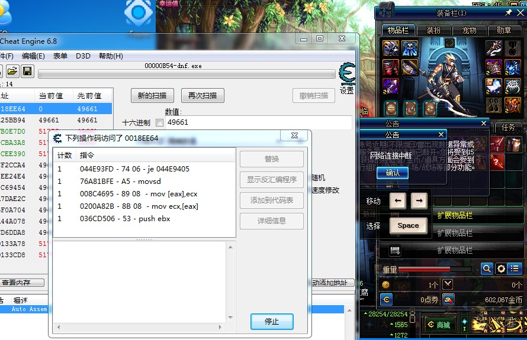Click the ring equipment slot icon
The width and height of the screenshot is (527, 340).
point(513,86)
